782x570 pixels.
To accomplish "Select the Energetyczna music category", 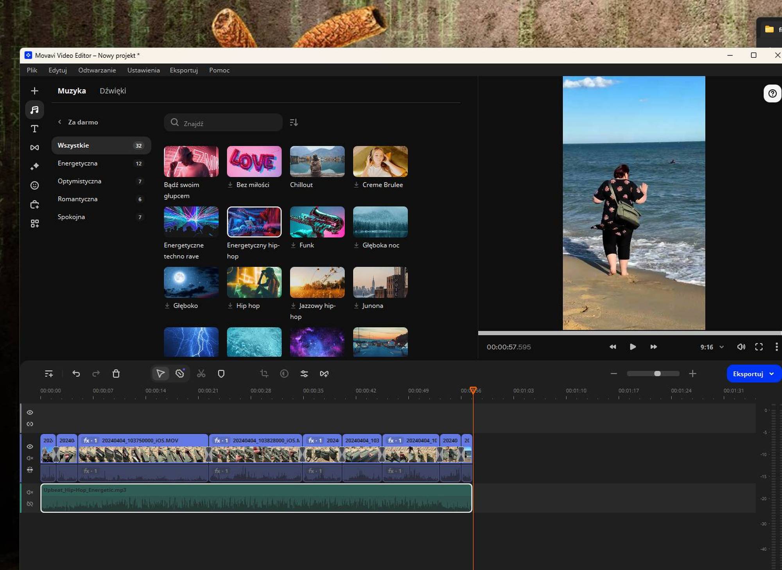I will click(77, 163).
